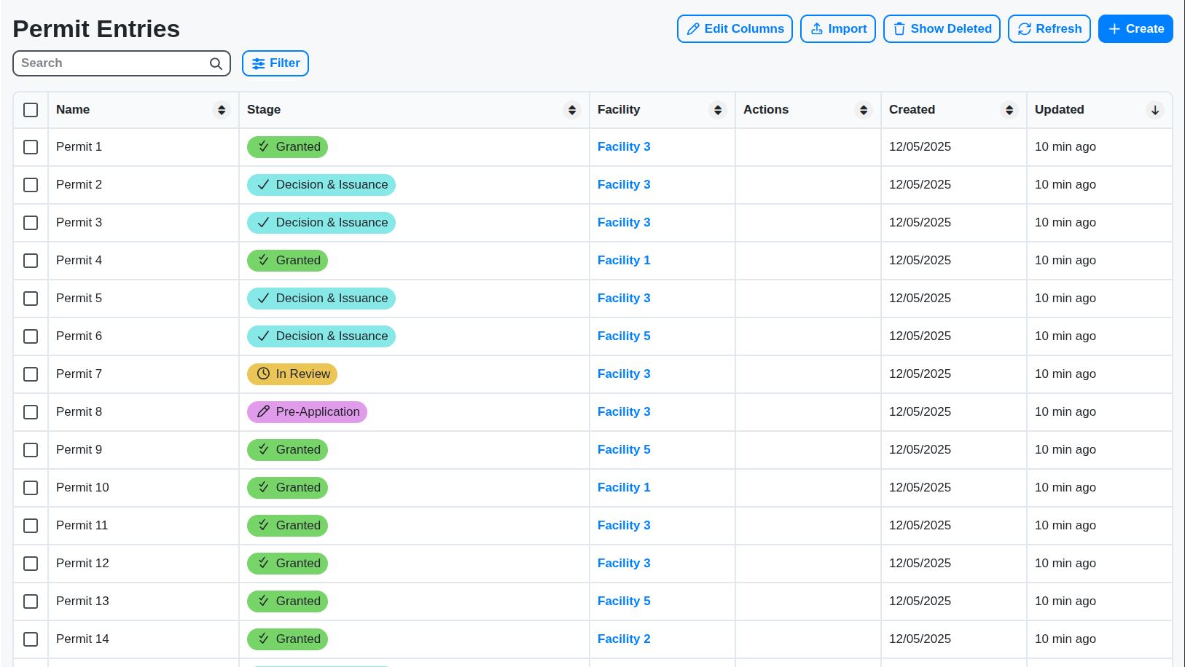
Task: Click the descending sort arrow on Updated column
Action: (x=1155, y=110)
